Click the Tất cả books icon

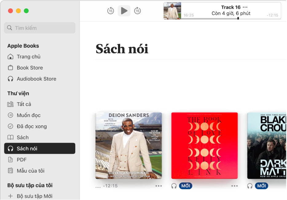(10, 104)
